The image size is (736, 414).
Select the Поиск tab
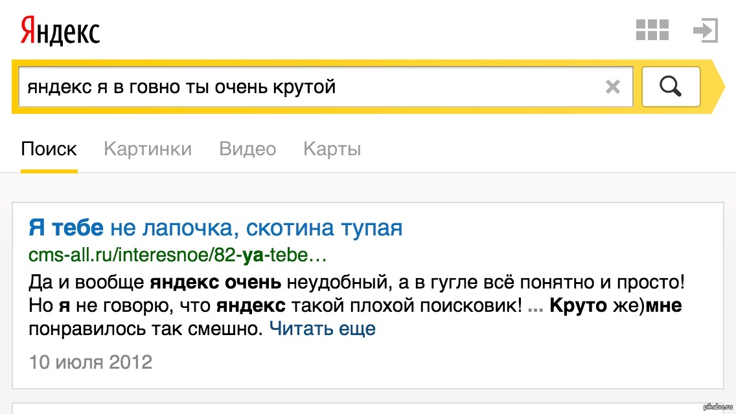[x=49, y=149]
